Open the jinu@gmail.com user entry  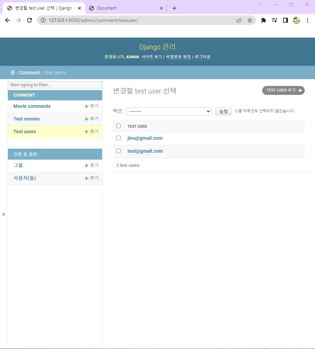pyautogui.click(x=145, y=138)
